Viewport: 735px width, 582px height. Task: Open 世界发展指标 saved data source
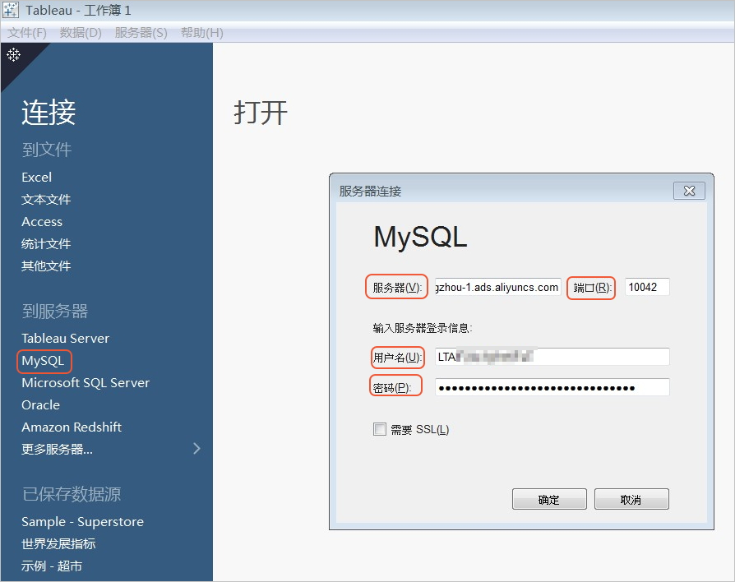pyautogui.click(x=58, y=543)
